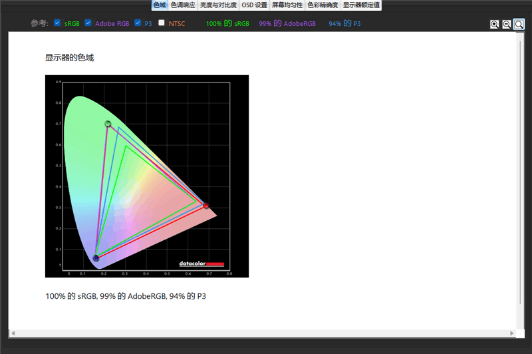Uncheck the P3 reference checkbox
Image resolution: width=532 pixels, height=354 pixels.
[138, 23]
